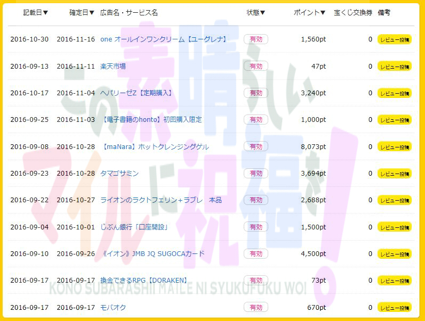This screenshot has width=425, height=321.
Task: Click the 備考 column header
Action: (x=384, y=12)
